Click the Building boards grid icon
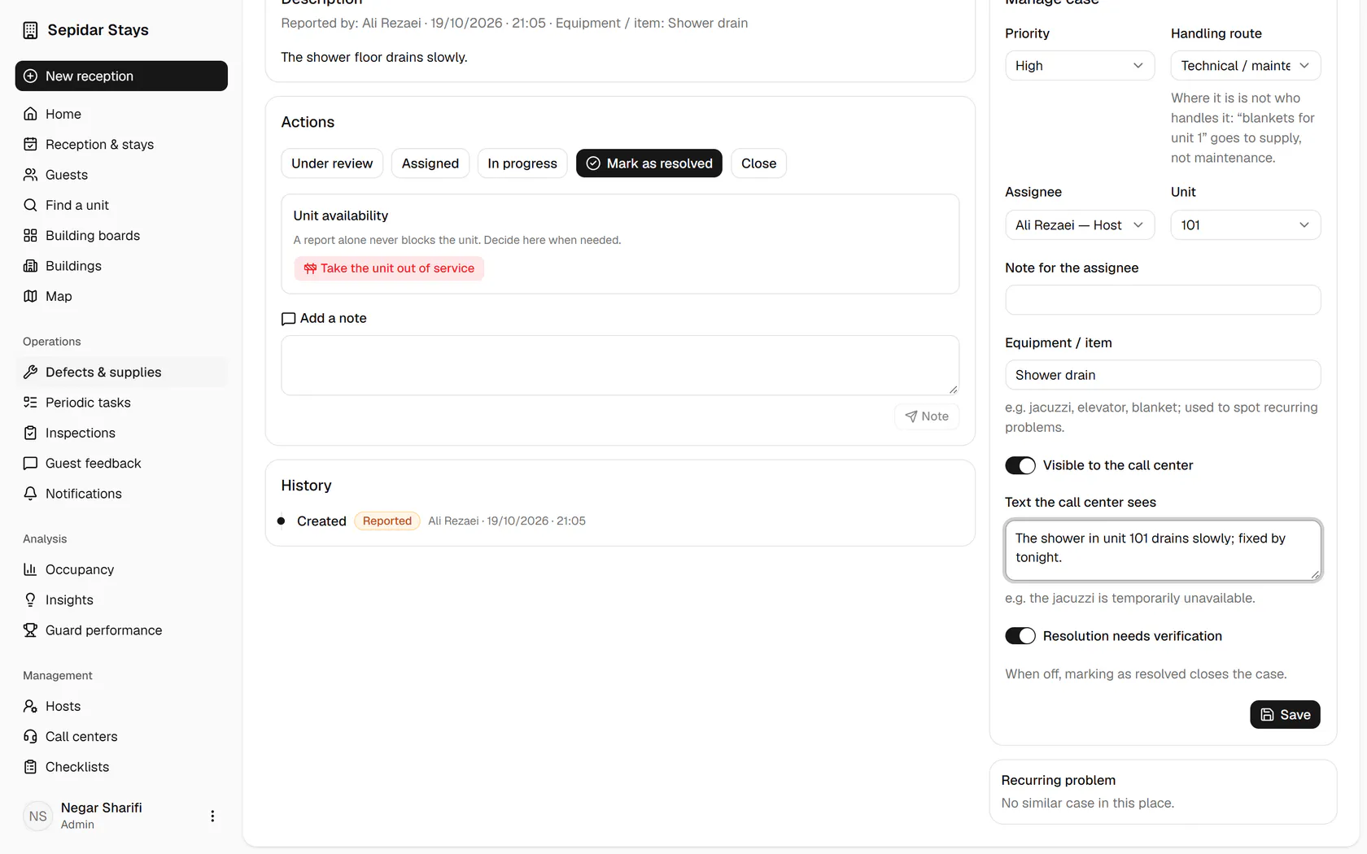Screen dimensions: 1367x854 pyautogui.click(x=30, y=236)
